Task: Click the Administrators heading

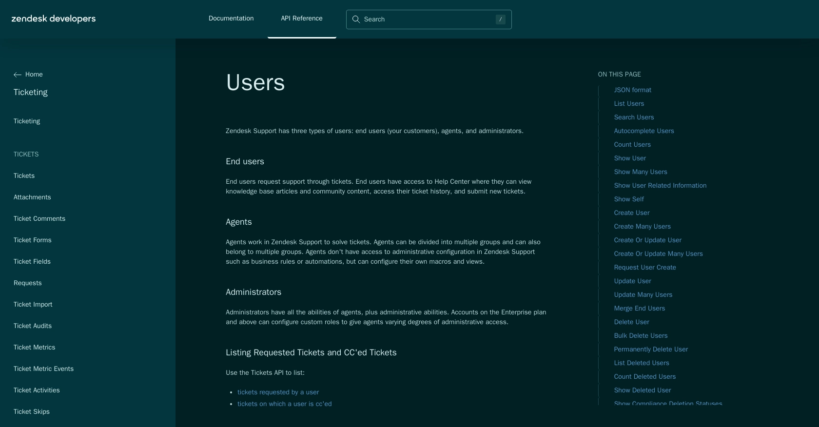Action: pyautogui.click(x=253, y=292)
